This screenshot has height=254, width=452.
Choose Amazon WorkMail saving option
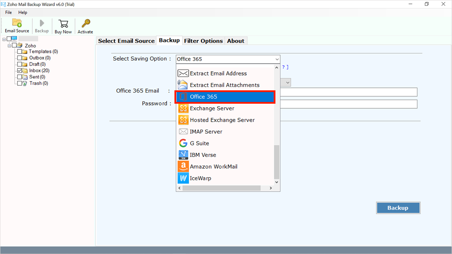tap(225, 167)
